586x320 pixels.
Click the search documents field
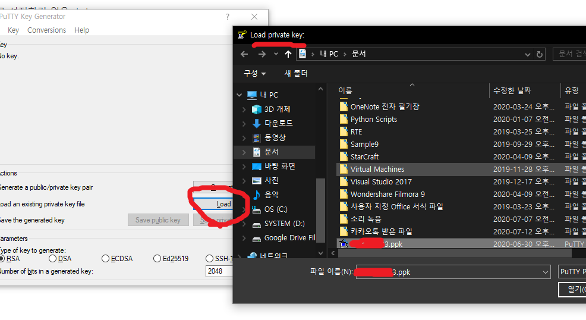(569, 54)
